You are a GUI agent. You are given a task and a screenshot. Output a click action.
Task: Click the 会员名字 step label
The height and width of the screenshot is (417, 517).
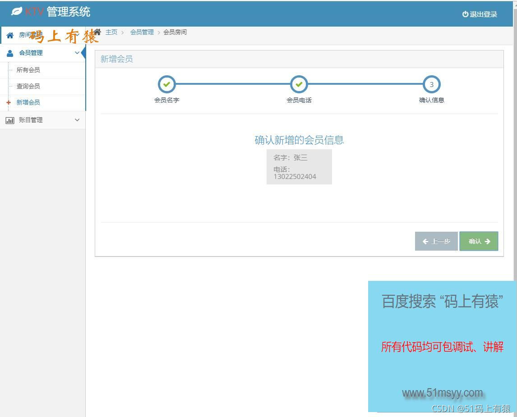click(166, 100)
